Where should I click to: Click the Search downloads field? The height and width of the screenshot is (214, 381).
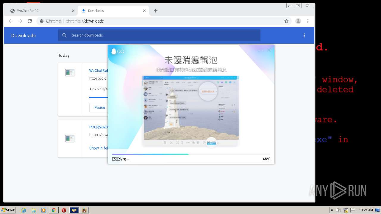coord(159,35)
